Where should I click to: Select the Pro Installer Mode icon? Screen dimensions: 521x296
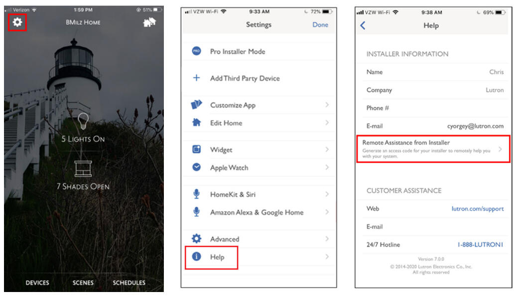(196, 51)
